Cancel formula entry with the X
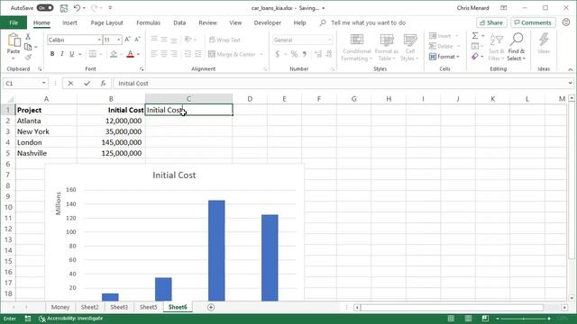 tap(70, 84)
